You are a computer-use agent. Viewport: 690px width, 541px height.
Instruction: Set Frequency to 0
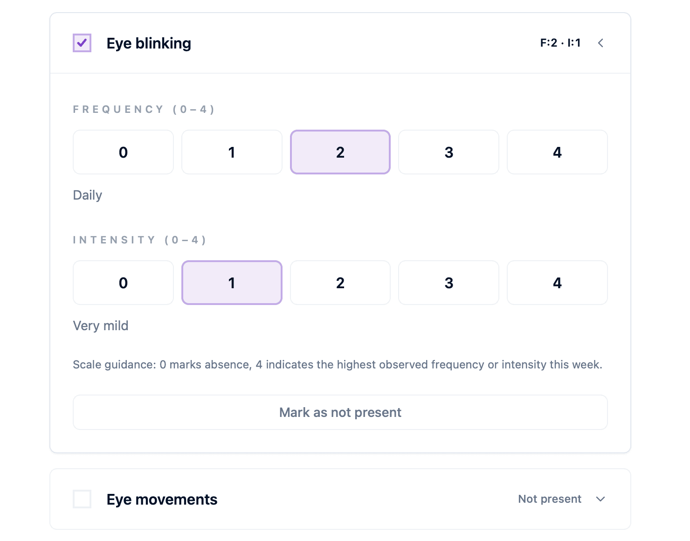click(123, 152)
